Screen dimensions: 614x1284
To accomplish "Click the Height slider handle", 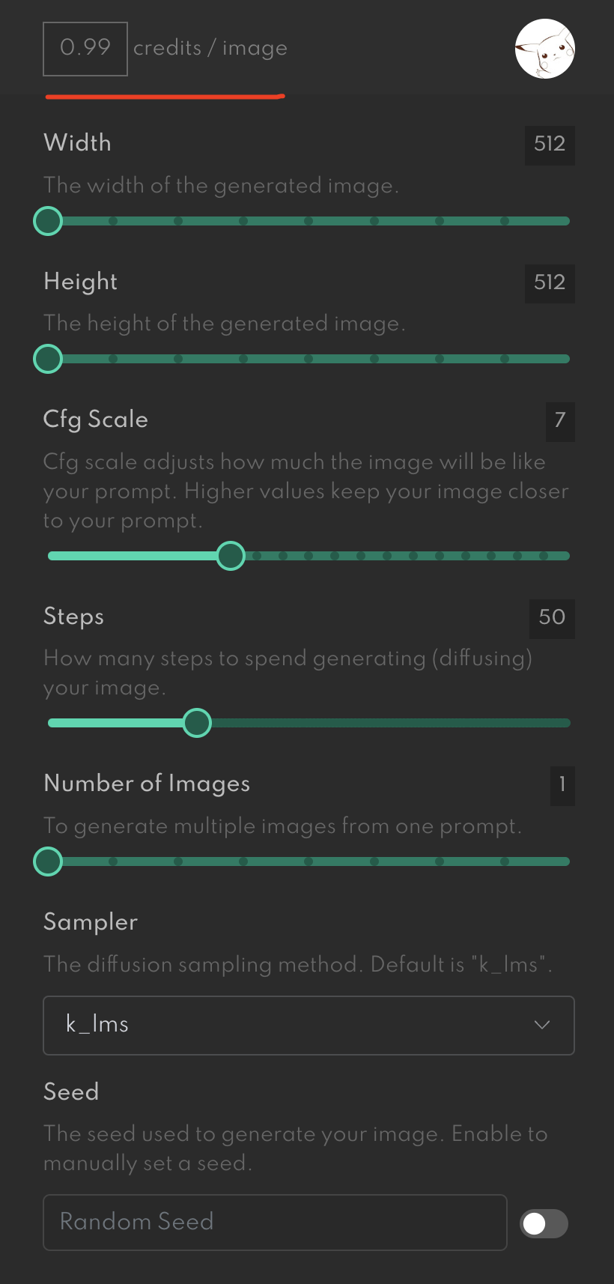I will tap(49, 359).
